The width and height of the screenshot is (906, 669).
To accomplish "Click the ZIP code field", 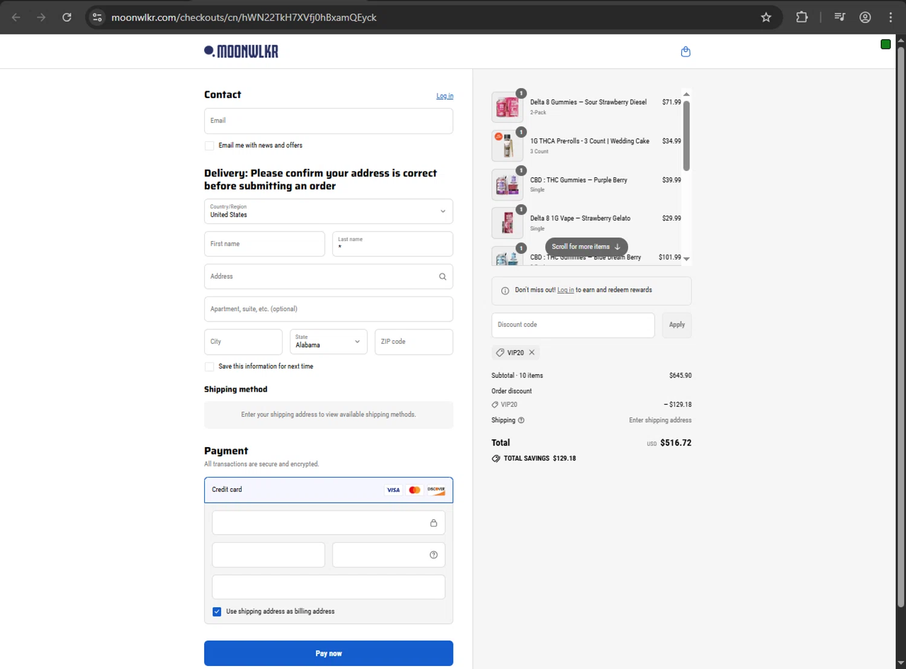I will point(414,341).
